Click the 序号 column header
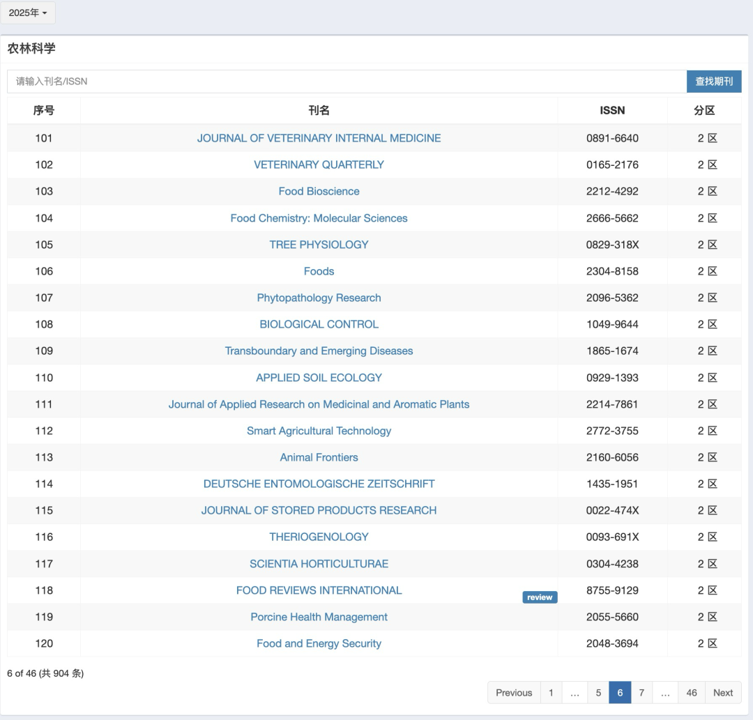The width and height of the screenshot is (753, 720). click(44, 110)
